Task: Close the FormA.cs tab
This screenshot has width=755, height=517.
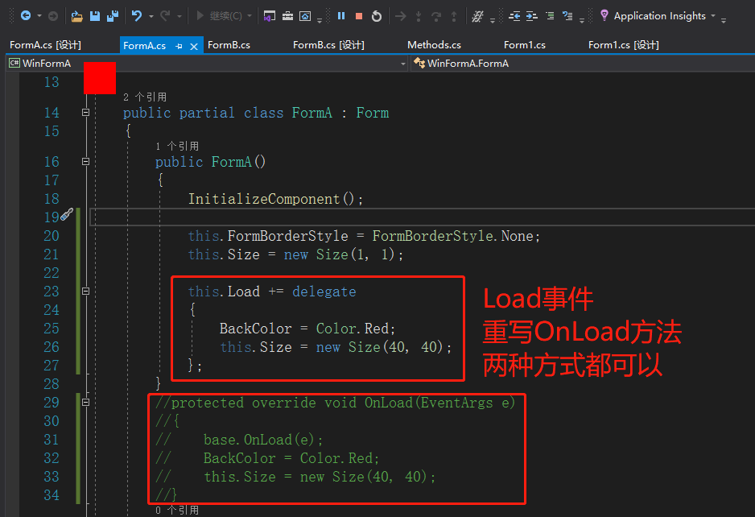Action: click(194, 46)
